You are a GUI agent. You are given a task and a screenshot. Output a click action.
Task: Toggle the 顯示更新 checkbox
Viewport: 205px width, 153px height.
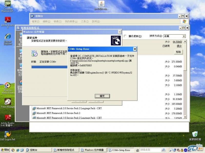[125, 36]
